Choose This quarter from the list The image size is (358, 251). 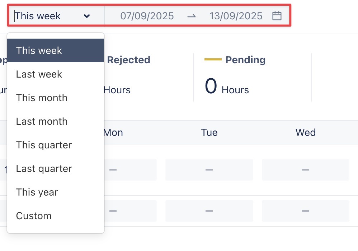tap(44, 145)
